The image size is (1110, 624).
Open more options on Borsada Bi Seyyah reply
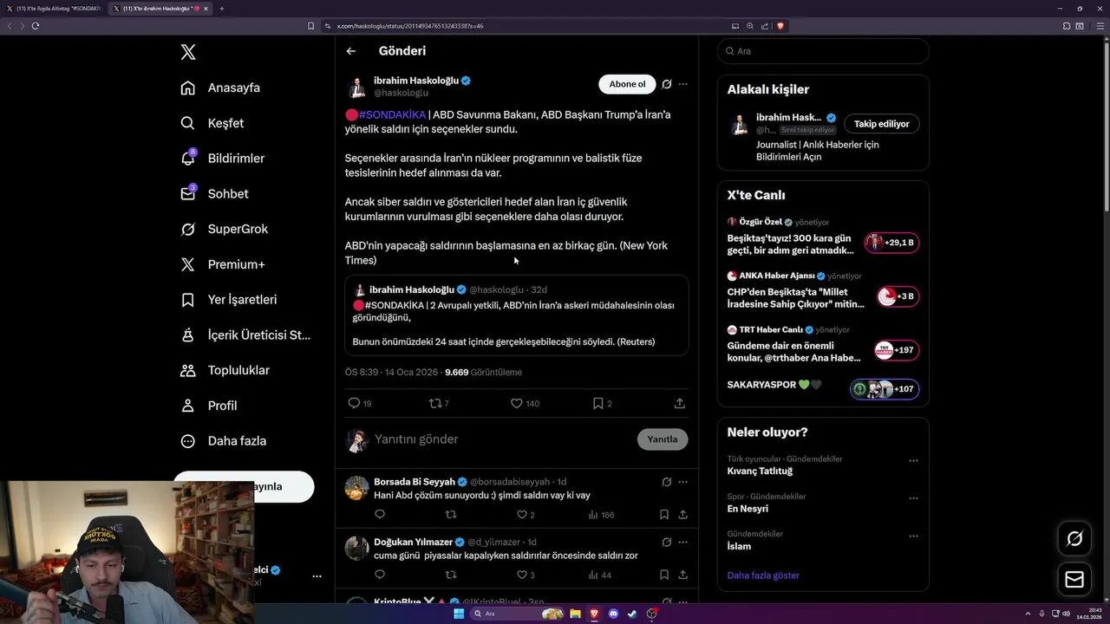[x=682, y=482]
